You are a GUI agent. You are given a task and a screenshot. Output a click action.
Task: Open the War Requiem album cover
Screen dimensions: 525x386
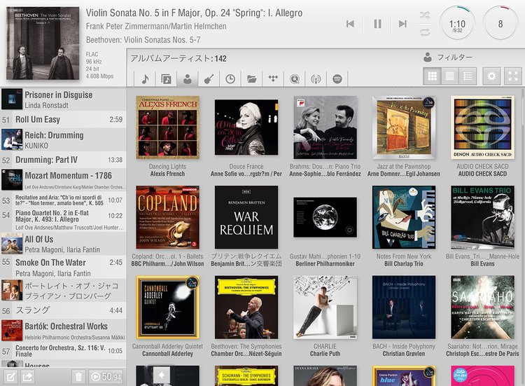click(x=246, y=217)
